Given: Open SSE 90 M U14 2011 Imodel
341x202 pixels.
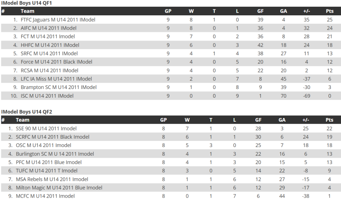Looking at the screenshot, I should tap(46, 129).
